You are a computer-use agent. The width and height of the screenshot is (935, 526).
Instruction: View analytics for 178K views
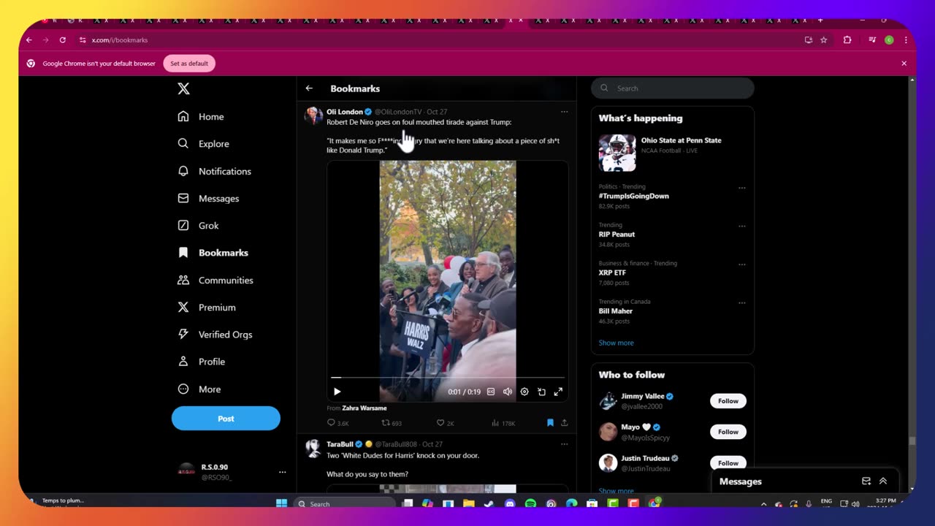(503, 423)
